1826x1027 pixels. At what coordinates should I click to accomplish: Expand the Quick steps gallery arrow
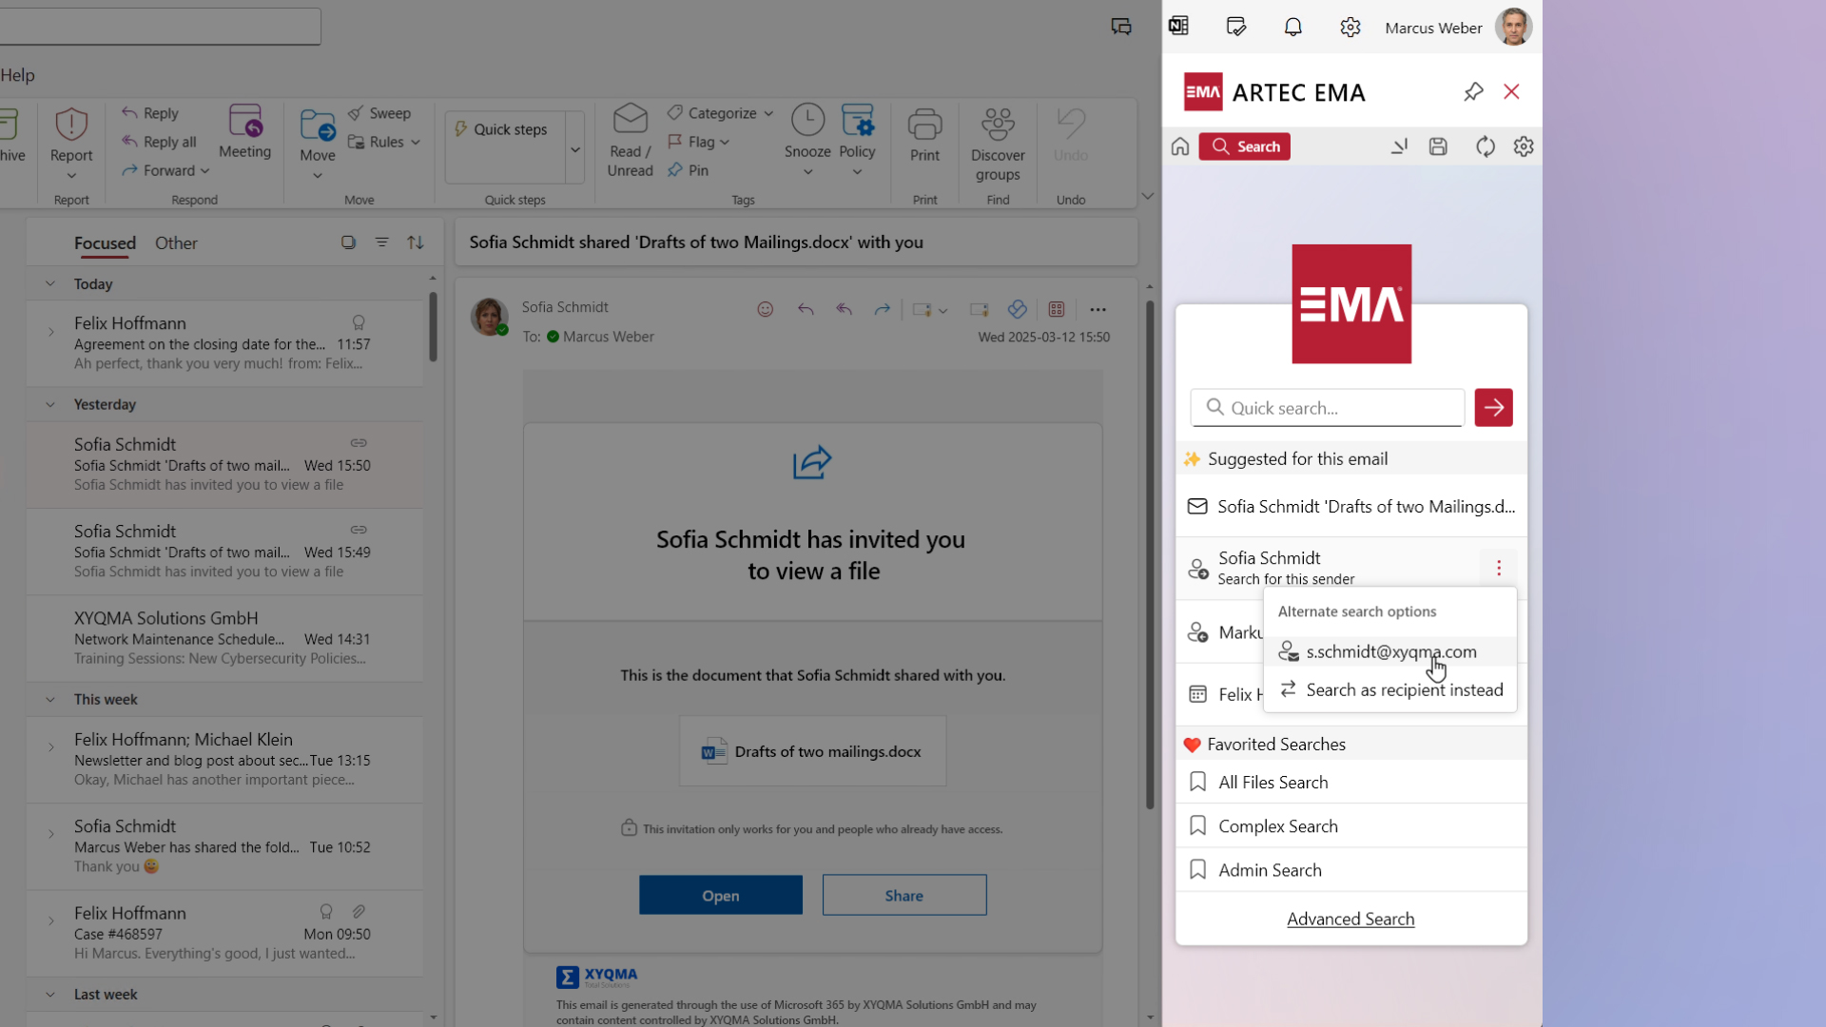click(x=575, y=149)
